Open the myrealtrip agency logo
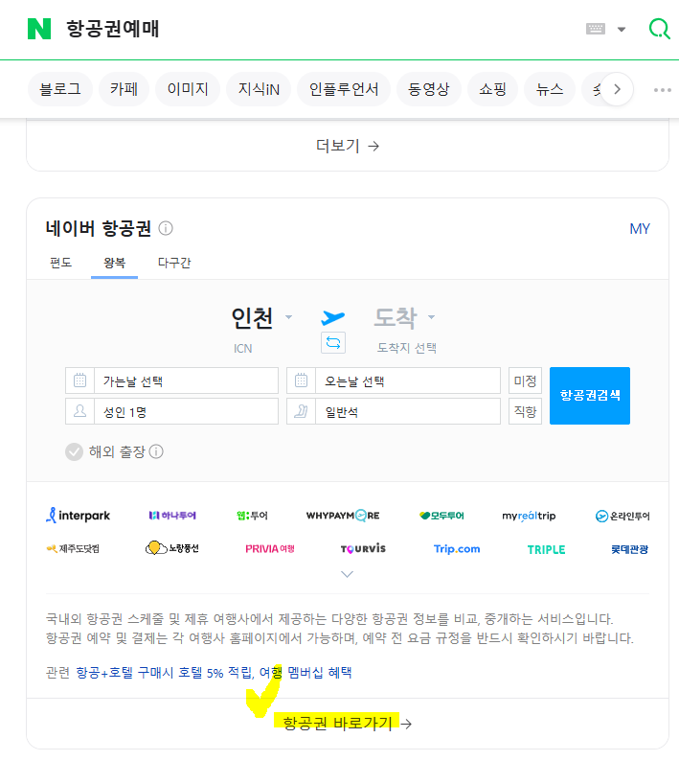The image size is (679, 761). pyautogui.click(x=529, y=516)
